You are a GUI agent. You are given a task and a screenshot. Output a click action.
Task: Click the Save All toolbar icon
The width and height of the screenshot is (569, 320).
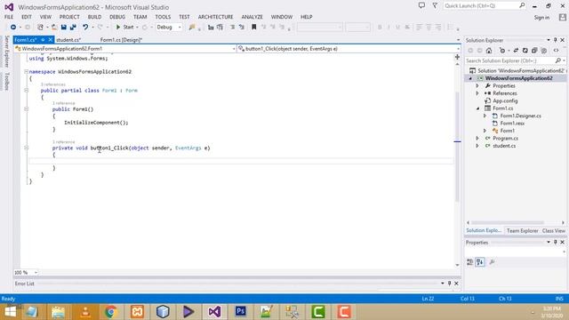tap(73, 28)
